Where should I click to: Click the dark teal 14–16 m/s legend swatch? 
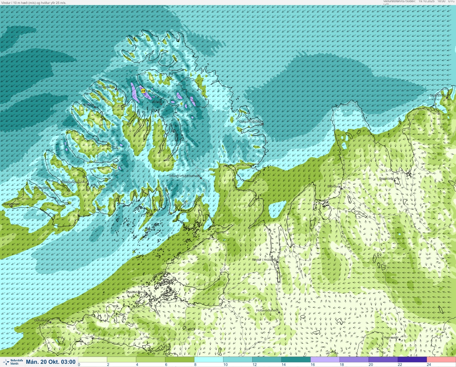pos(296,360)
